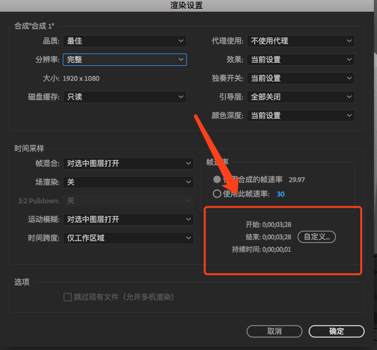Select 使用此帧速率 radio button
Screen dimensions: 377x350
(217, 194)
